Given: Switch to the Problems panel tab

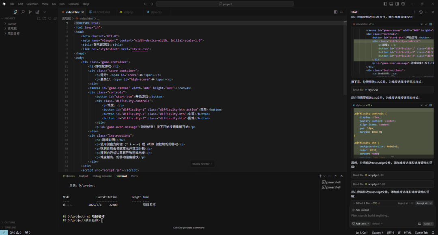Looking at the screenshot, I should pos(69,176).
